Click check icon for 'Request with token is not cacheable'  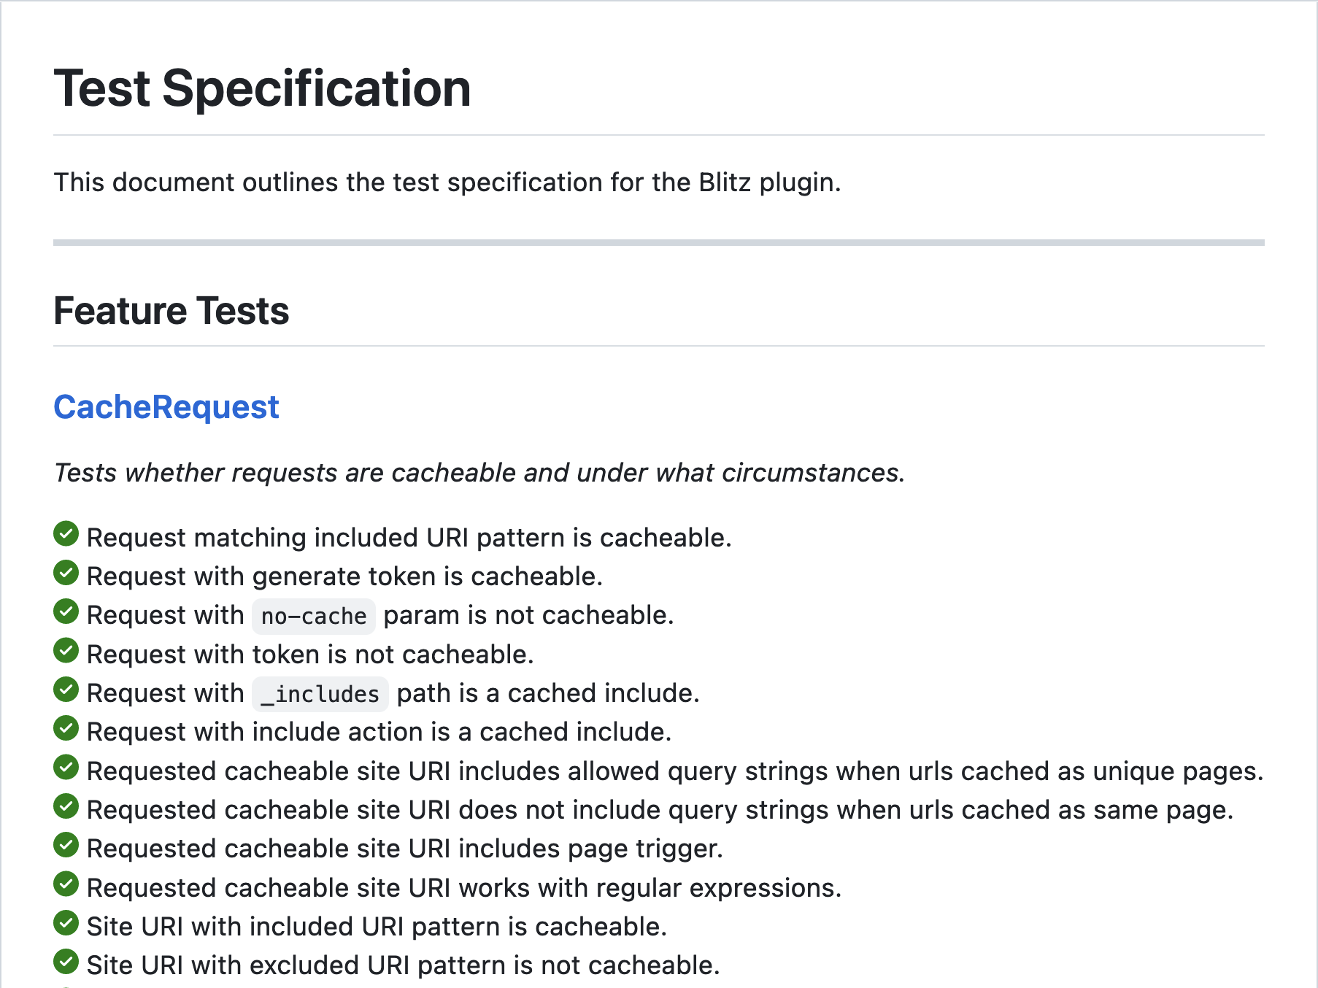pos(66,650)
